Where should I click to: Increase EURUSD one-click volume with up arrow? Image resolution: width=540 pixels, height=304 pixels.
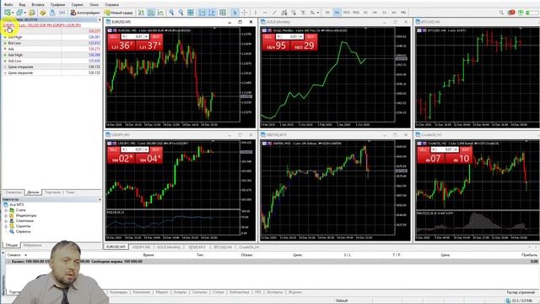(x=146, y=35)
